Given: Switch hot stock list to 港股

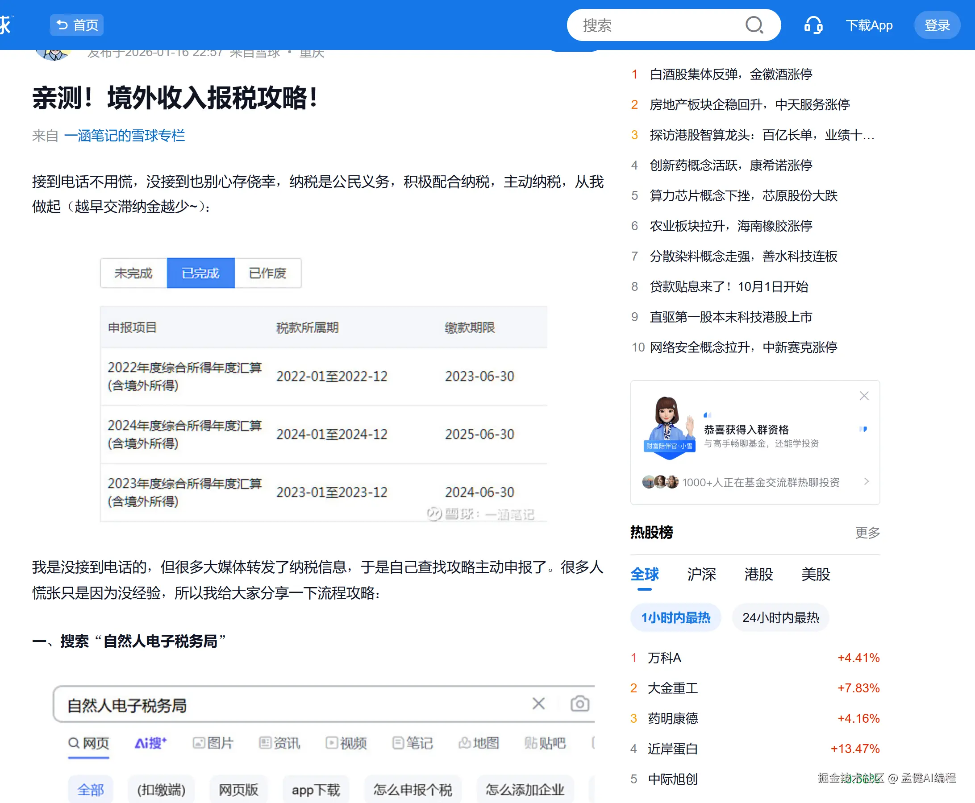Looking at the screenshot, I should 758,574.
